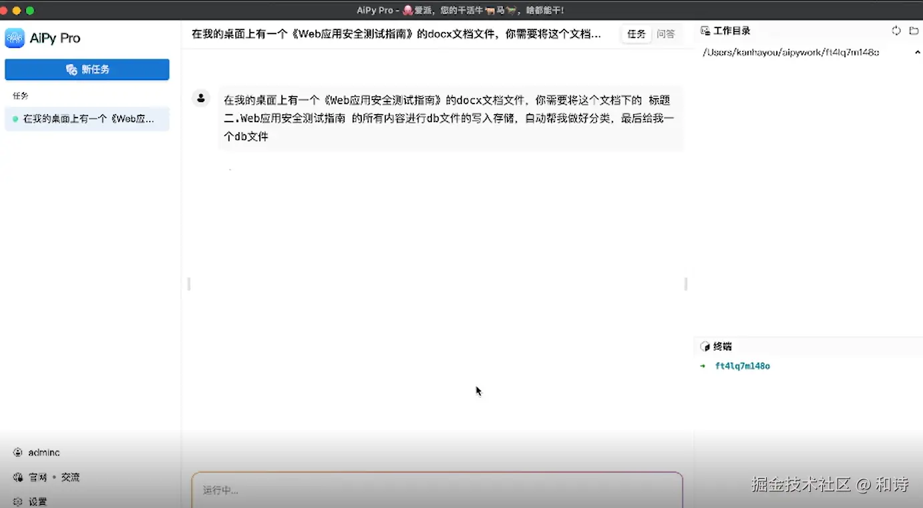923x508 pixels.
Task: Click the AiPy Pro logo icon
Action: click(15, 38)
